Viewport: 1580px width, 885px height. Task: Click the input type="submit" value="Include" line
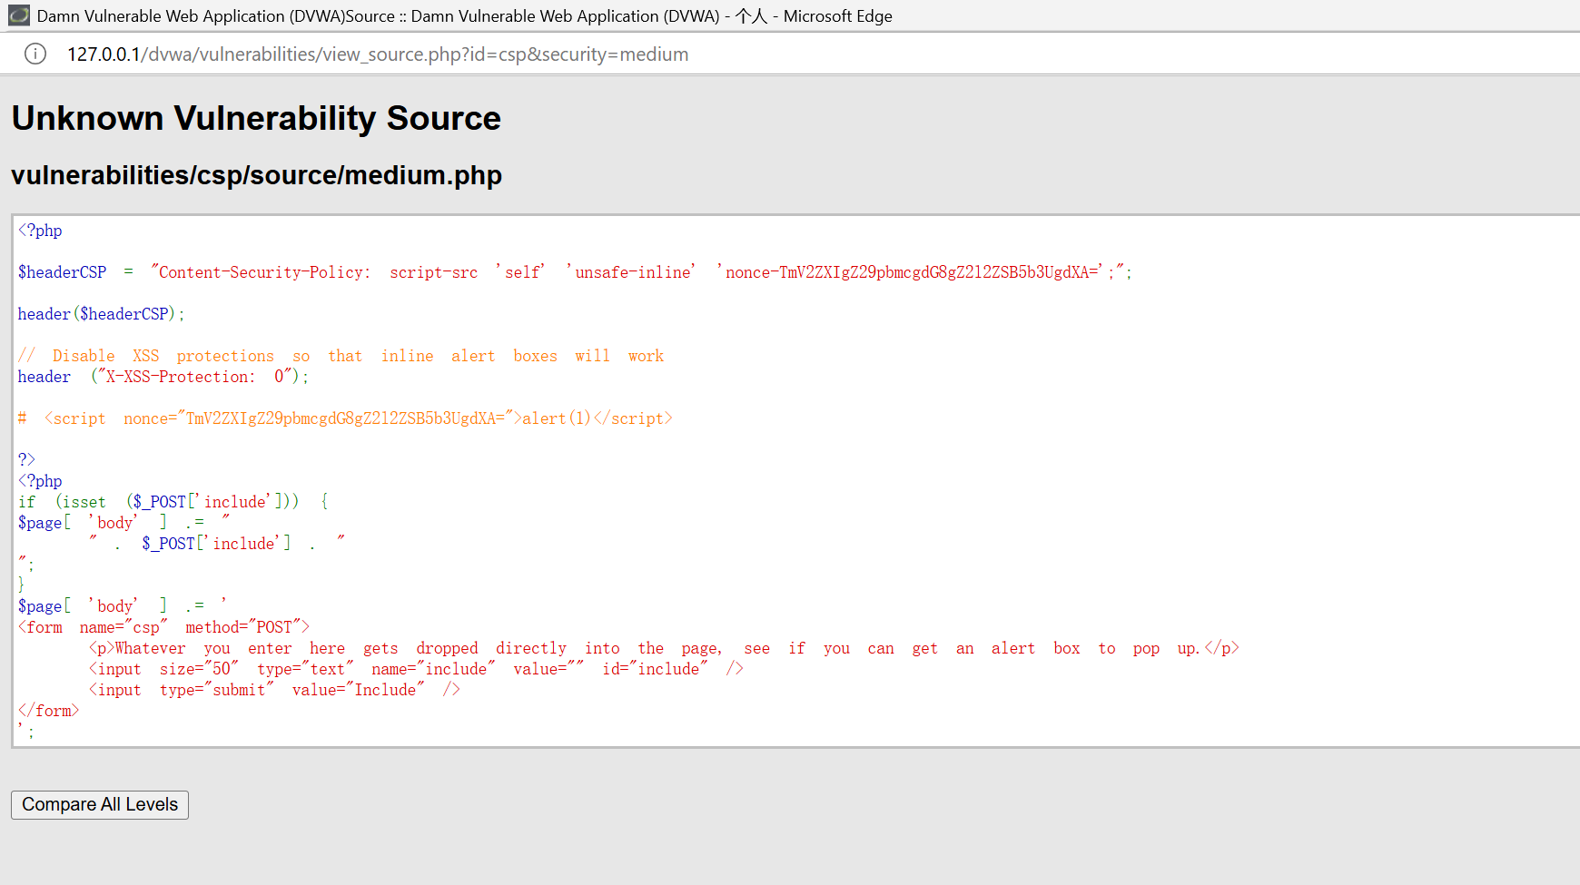(274, 690)
